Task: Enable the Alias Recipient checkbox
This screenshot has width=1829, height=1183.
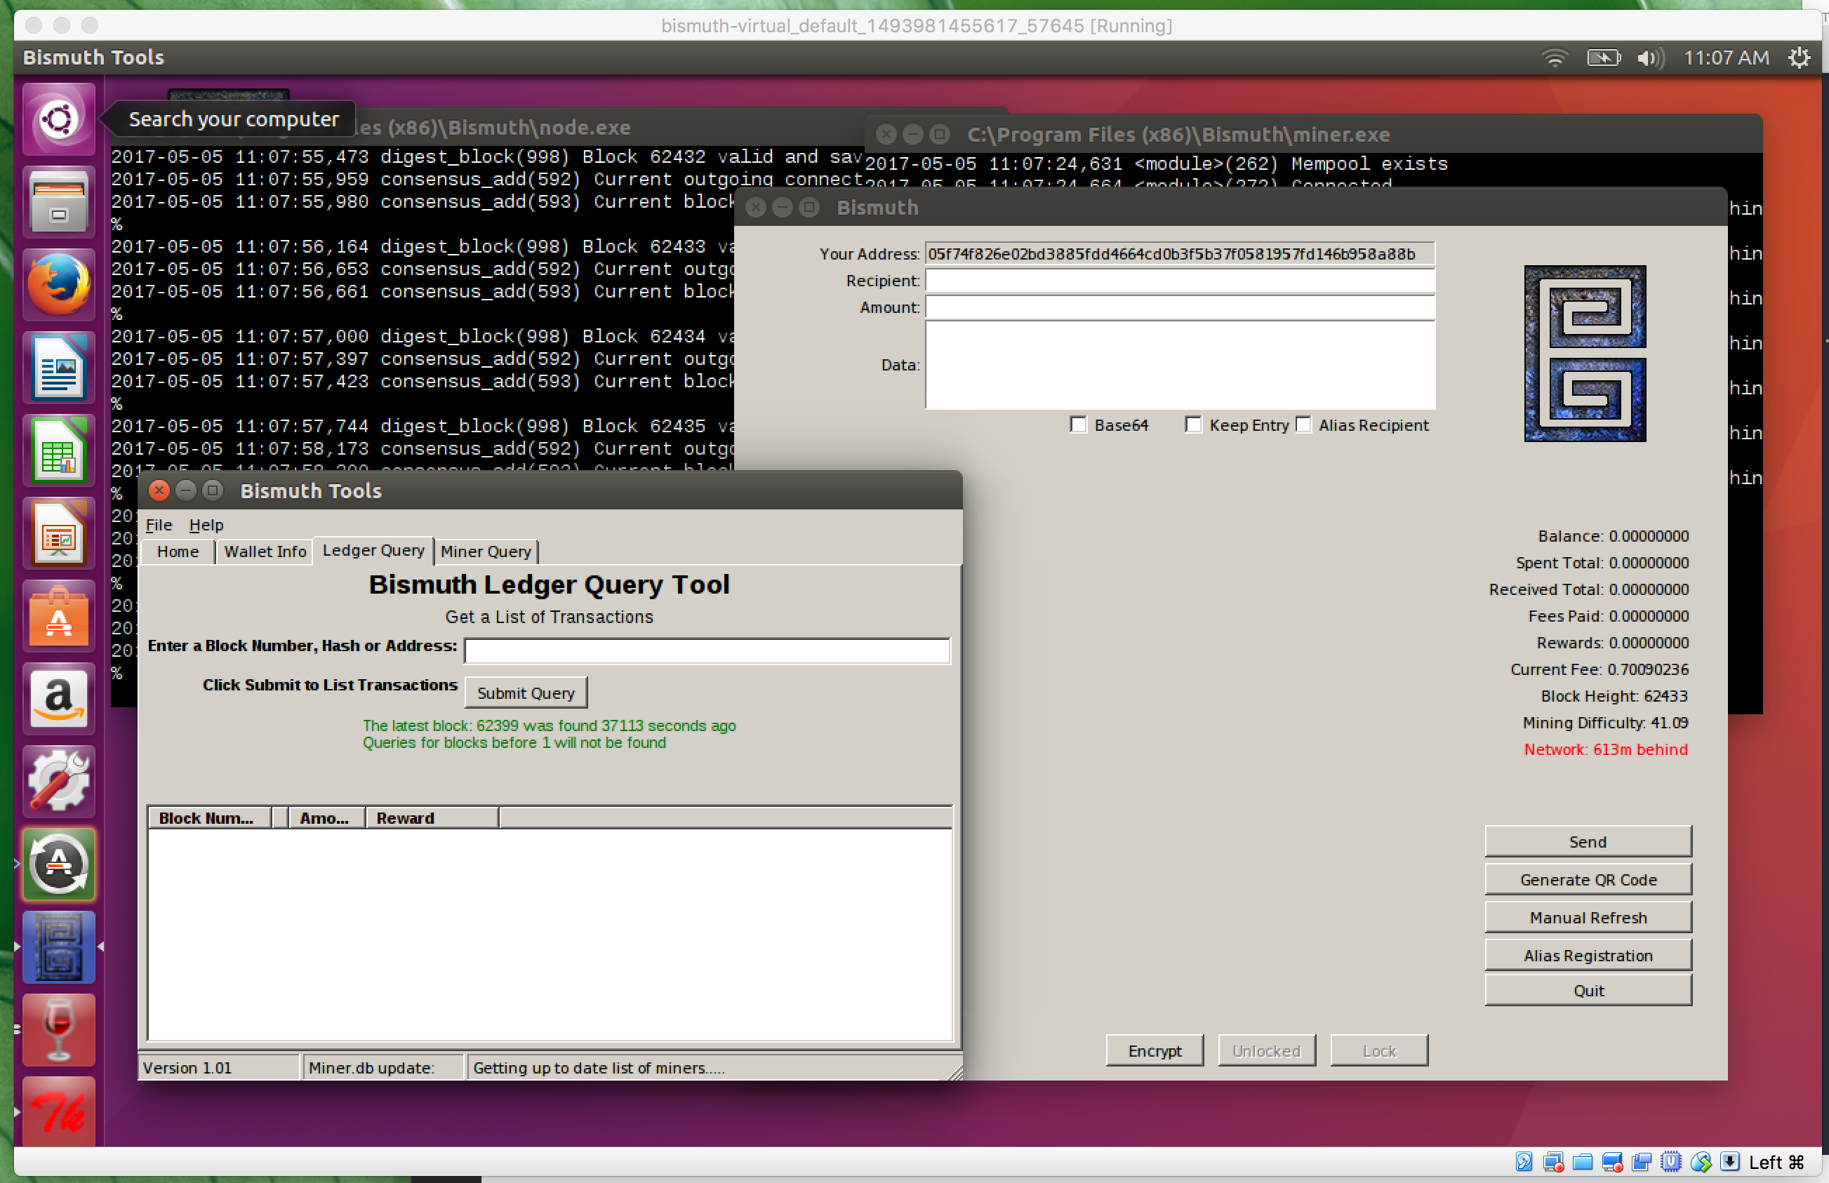Action: [x=1304, y=425]
